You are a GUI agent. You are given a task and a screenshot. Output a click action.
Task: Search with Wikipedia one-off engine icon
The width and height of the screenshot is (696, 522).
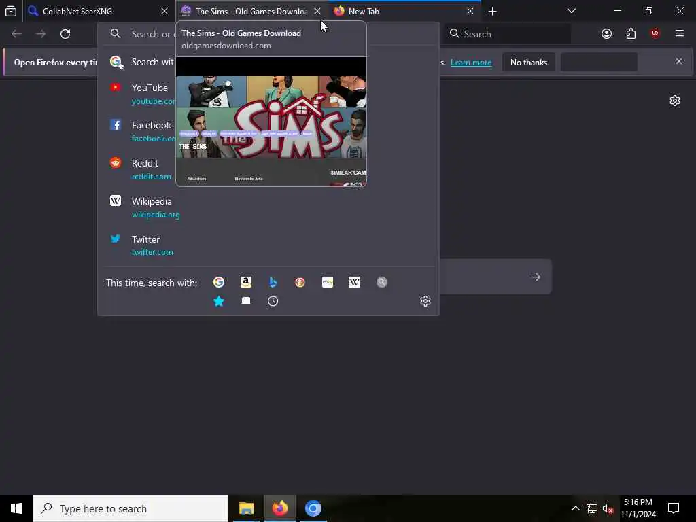[355, 282]
